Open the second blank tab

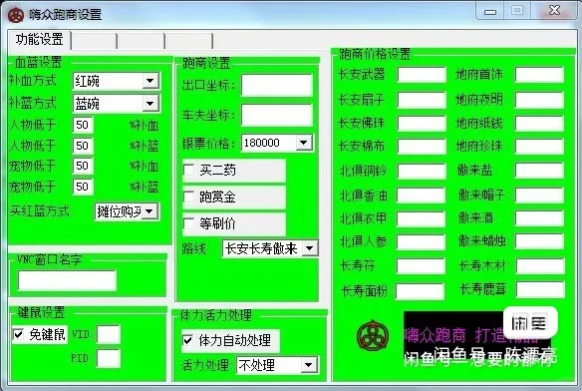95,41
